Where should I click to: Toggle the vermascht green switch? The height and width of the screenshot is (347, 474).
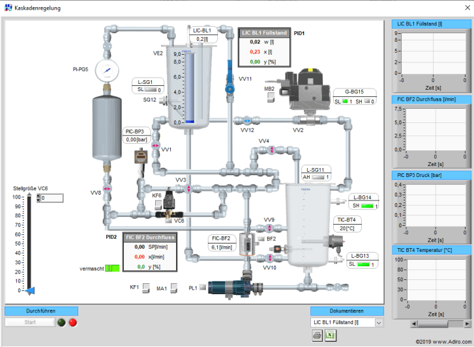click(x=112, y=268)
